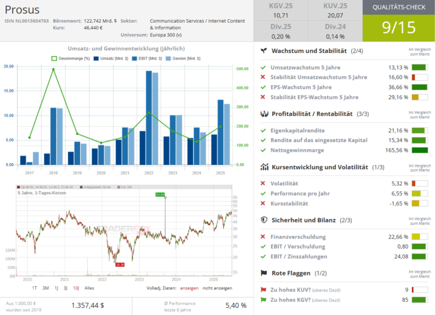Click the Universum value Europa 300 (v)
This screenshot has height=315, width=436.
[x=165, y=35]
